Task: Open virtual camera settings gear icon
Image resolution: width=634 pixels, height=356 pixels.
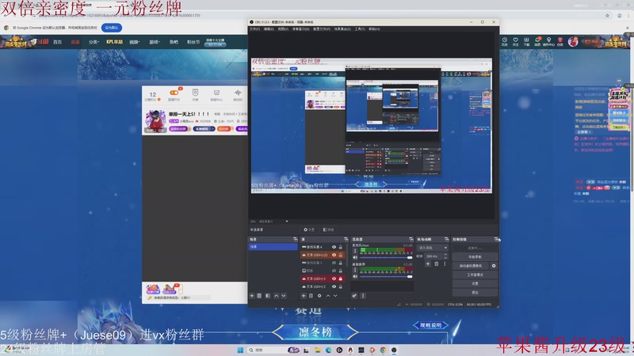Action: tap(494, 266)
